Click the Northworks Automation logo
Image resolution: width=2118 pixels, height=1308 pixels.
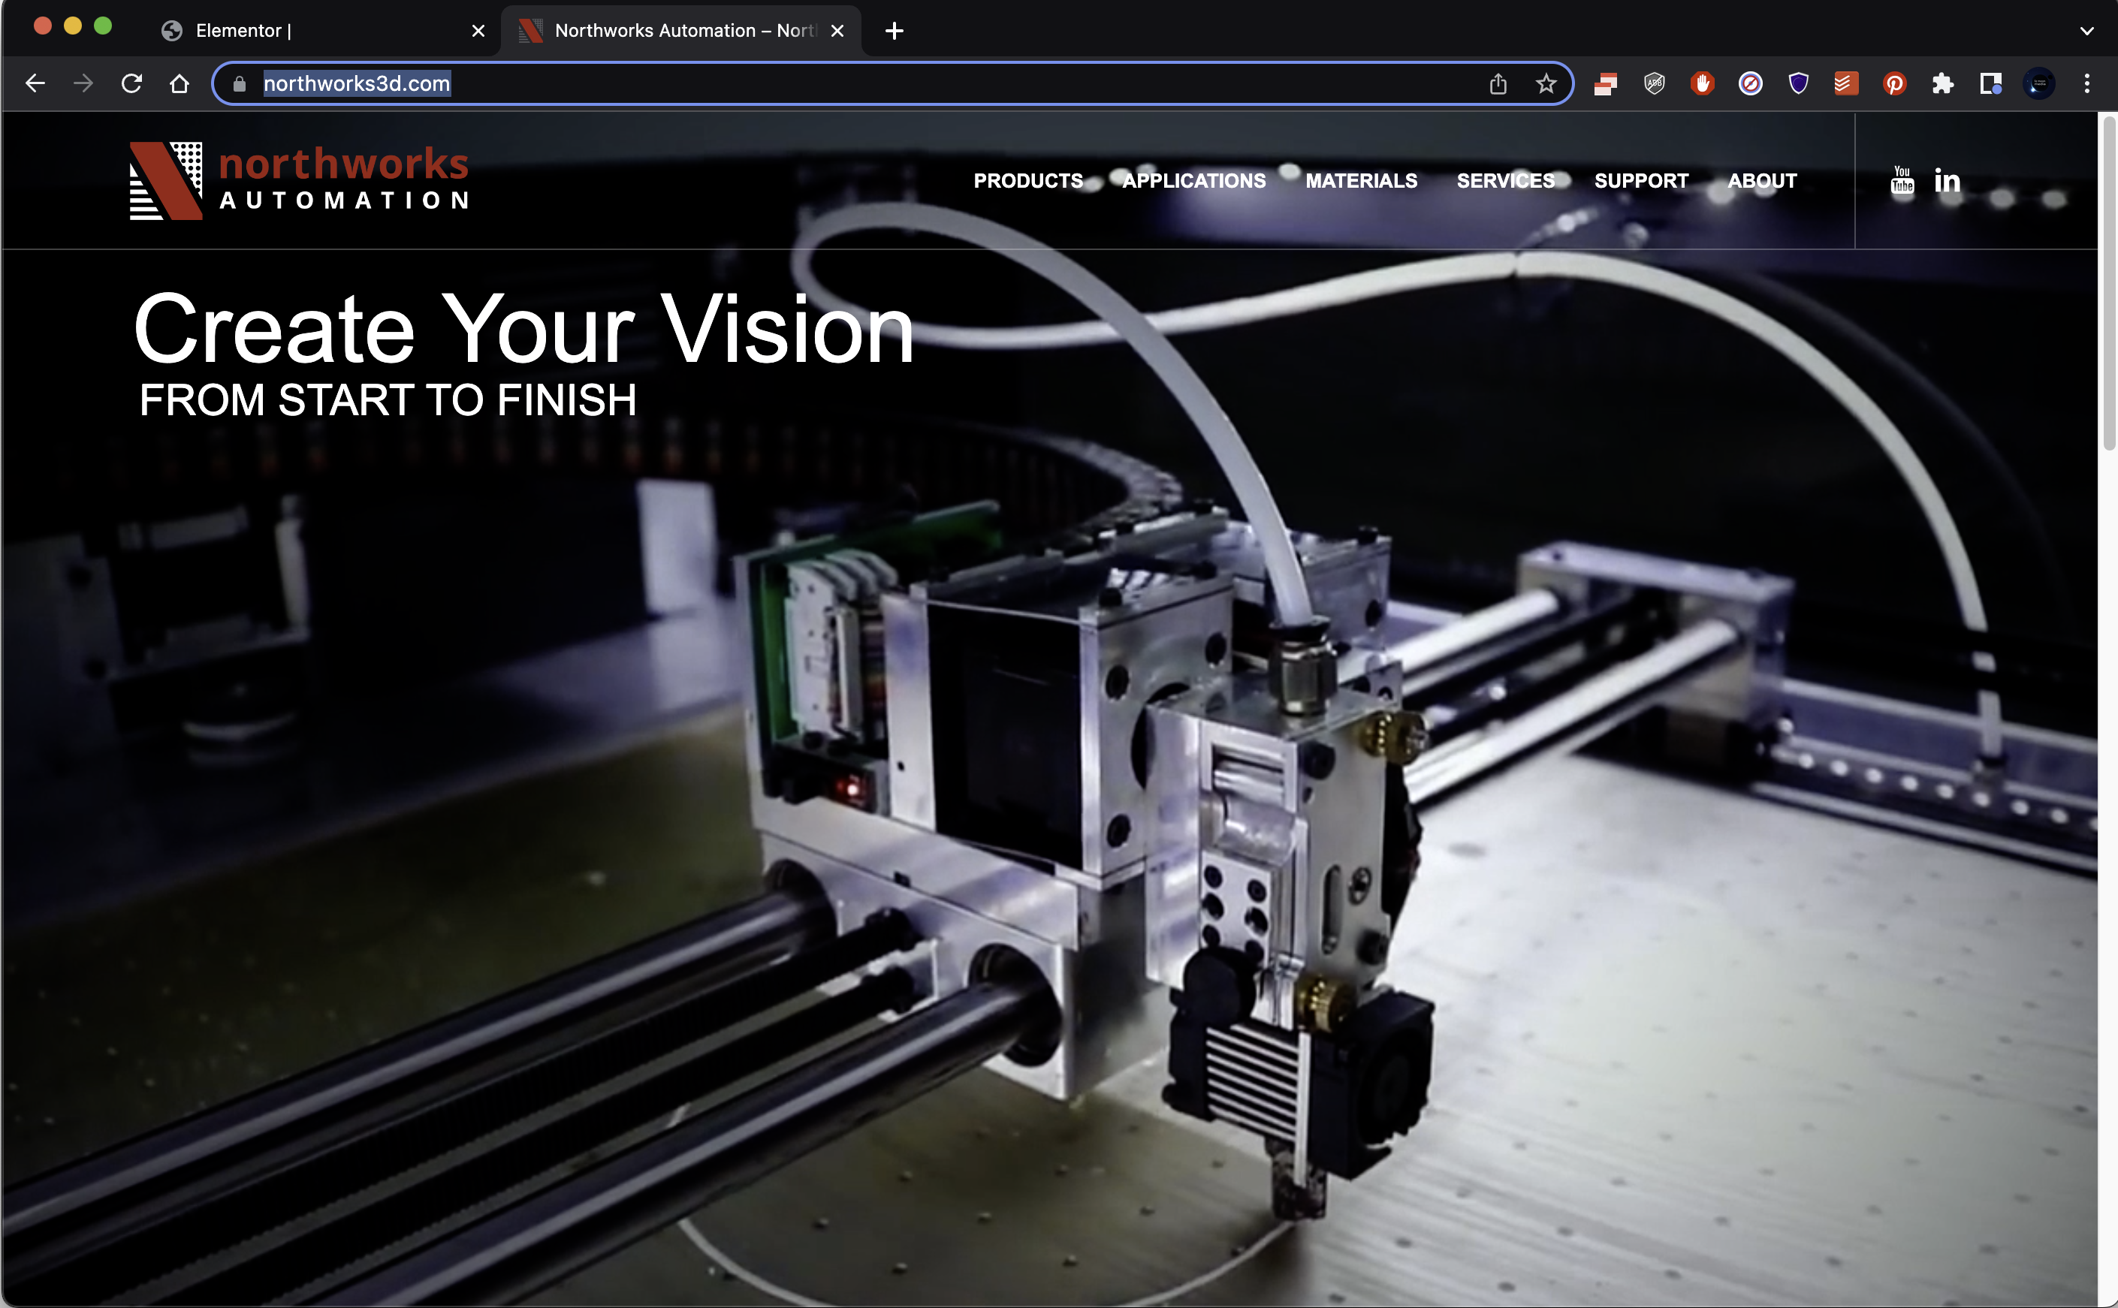click(300, 181)
